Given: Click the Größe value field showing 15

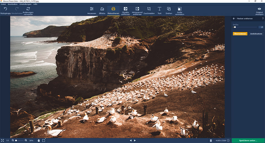Looking at the screenshot, I should pyautogui.click(x=261, y=27).
